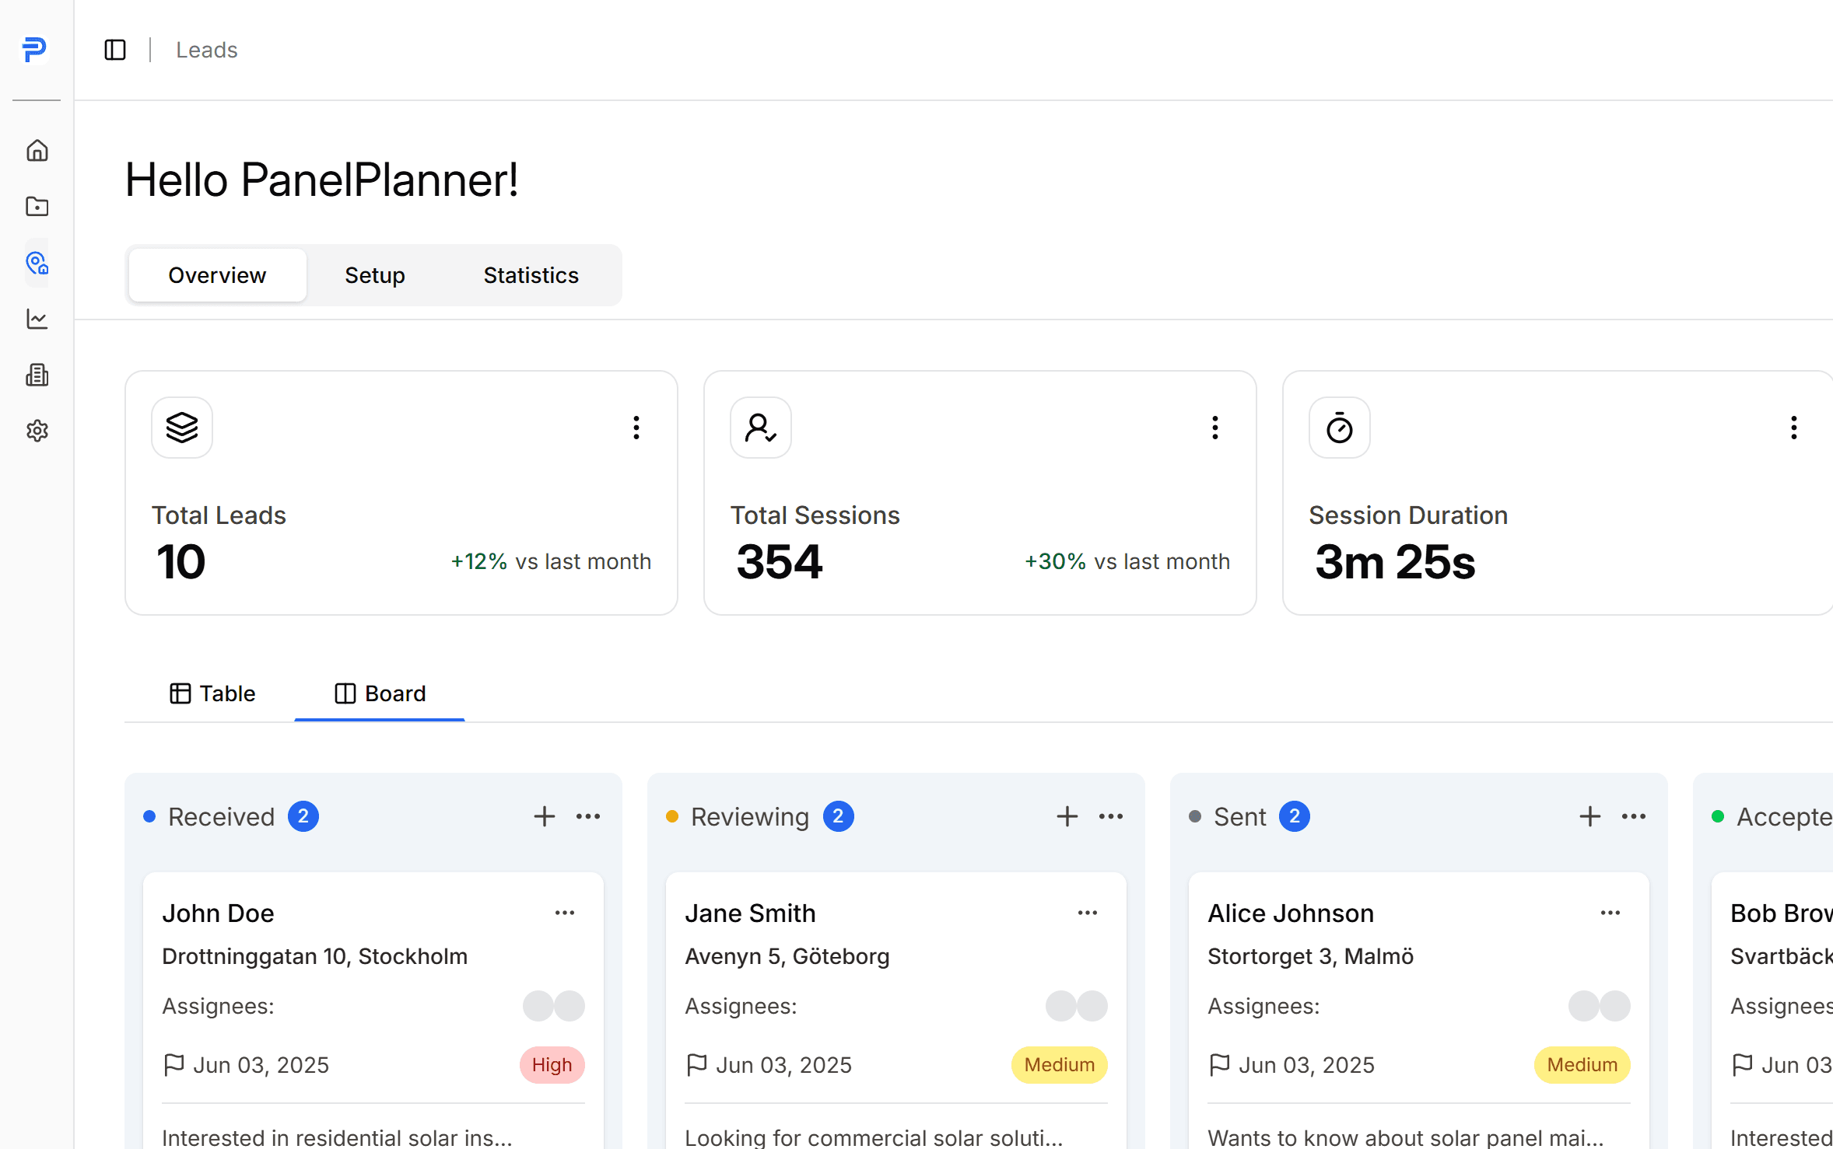Open the line chart sidebar icon
1833x1149 pixels.
click(x=37, y=319)
